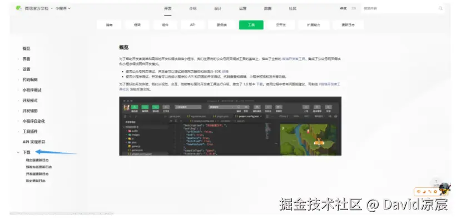Switch the language to EN
Image resolution: width=456 pixels, height=220 pixels.
click(354, 8)
